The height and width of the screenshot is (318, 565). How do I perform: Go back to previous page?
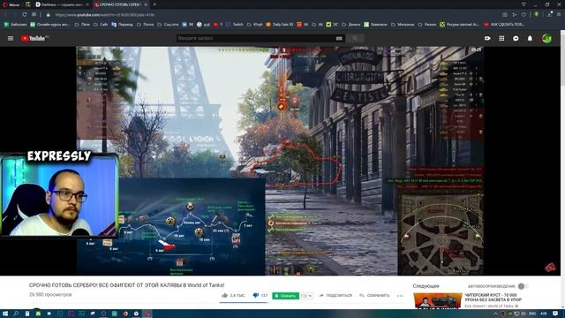[x=6, y=15]
